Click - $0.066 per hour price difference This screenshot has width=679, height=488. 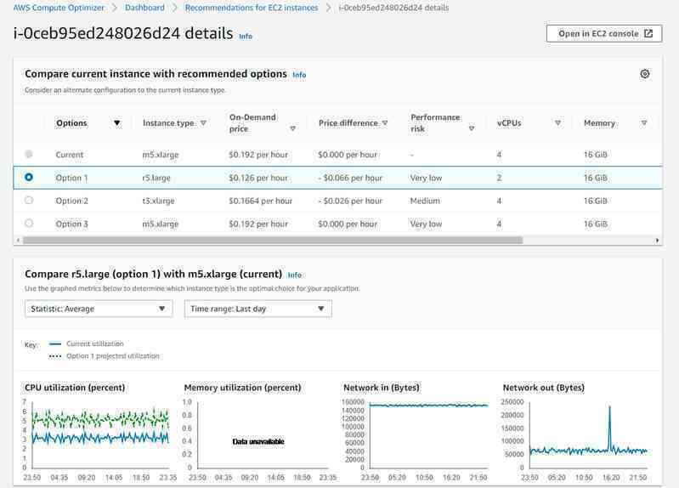point(350,178)
